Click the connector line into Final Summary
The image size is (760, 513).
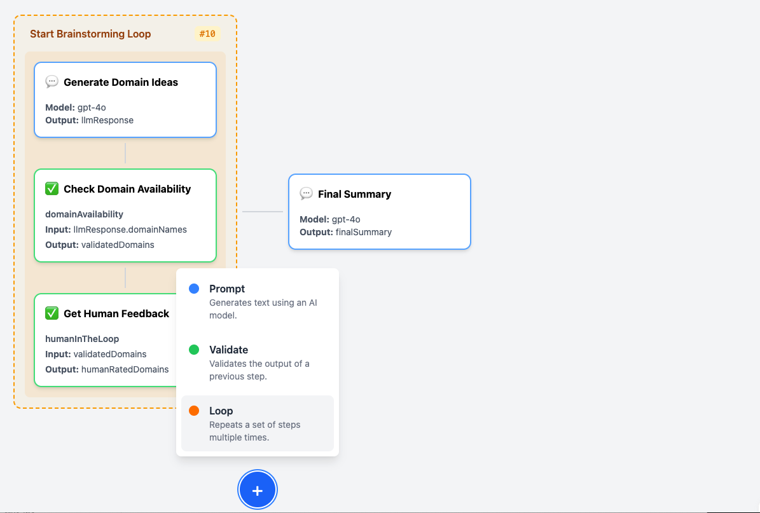pyautogui.click(x=263, y=211)
